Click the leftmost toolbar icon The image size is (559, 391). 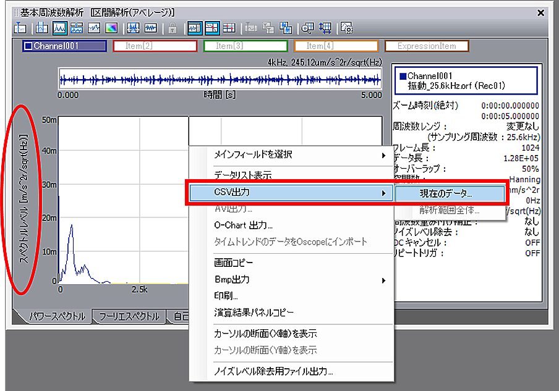point(19,28)
